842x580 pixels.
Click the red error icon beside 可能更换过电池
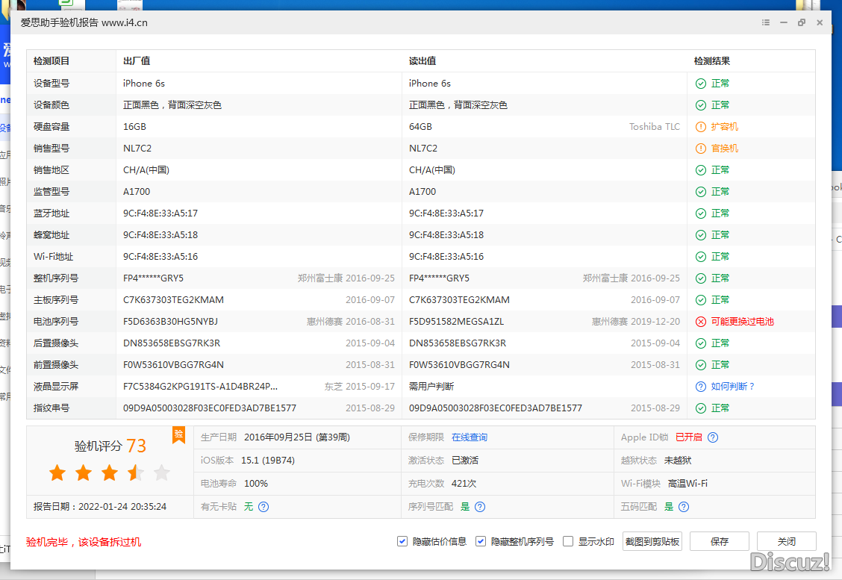[x=701, y=322]
